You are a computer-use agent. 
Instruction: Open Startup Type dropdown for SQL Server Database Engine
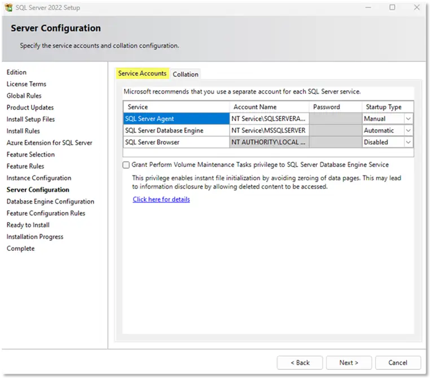point(408,131)
